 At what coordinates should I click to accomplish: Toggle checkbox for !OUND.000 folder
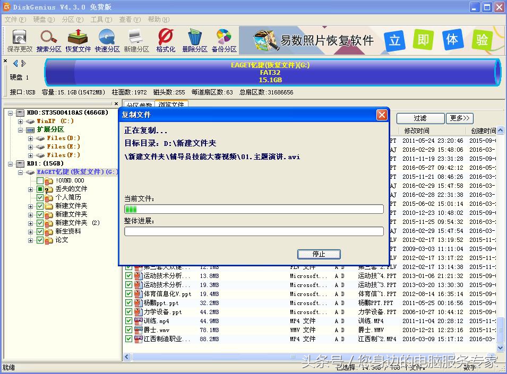(40, 180)
